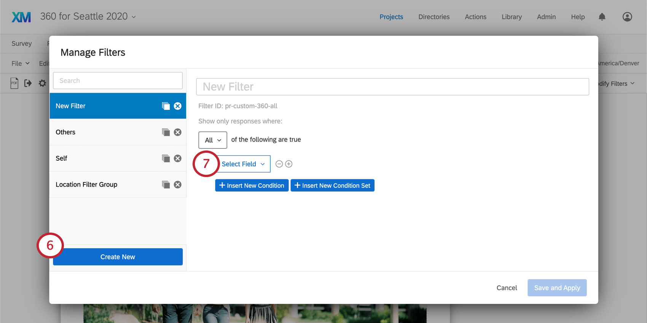Open the Directories menu
The image size is (647, 323).
(x=434, y=17)
